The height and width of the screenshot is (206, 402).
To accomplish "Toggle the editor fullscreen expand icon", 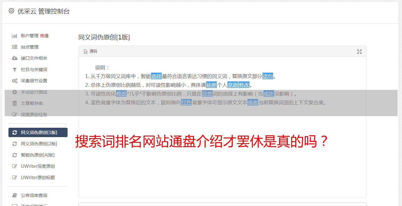I will pyautogui.click(x=359, y=52).
